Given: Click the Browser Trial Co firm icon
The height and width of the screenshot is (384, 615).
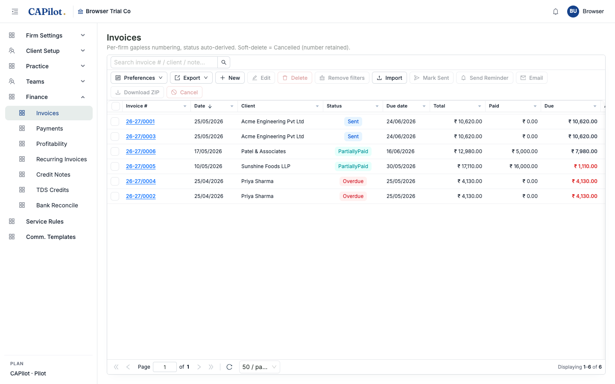Looking at the screenshot, I should pos(80,12).
